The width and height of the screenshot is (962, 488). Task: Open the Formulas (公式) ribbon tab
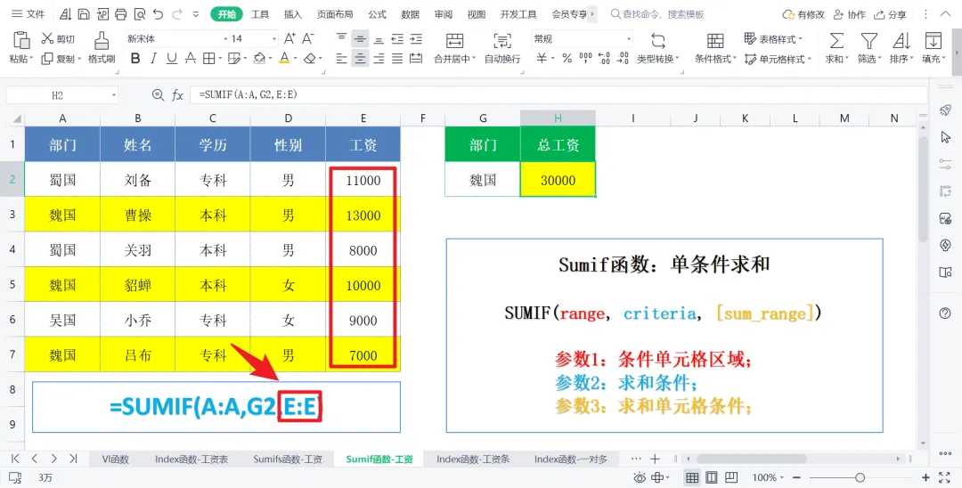[x=378, y=14]
